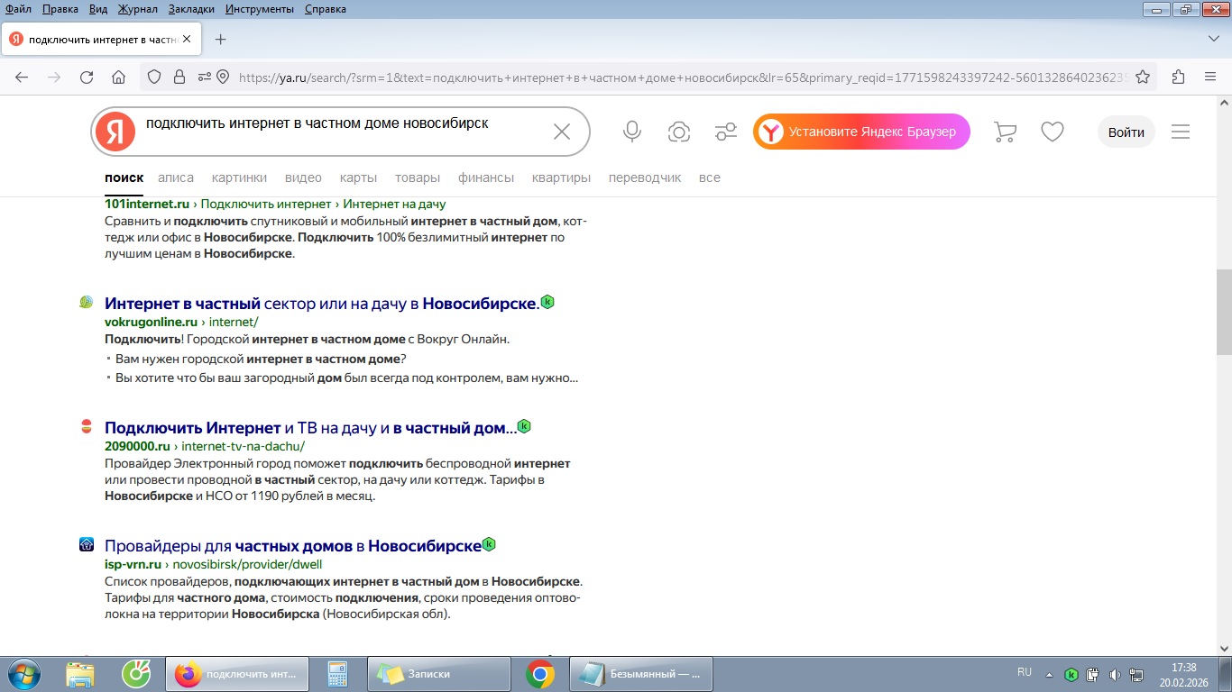The height and width of the screenshot is (692, 1232).
Task: Open Yandex search settings sliders icon
Action: (x=726, y=132)
